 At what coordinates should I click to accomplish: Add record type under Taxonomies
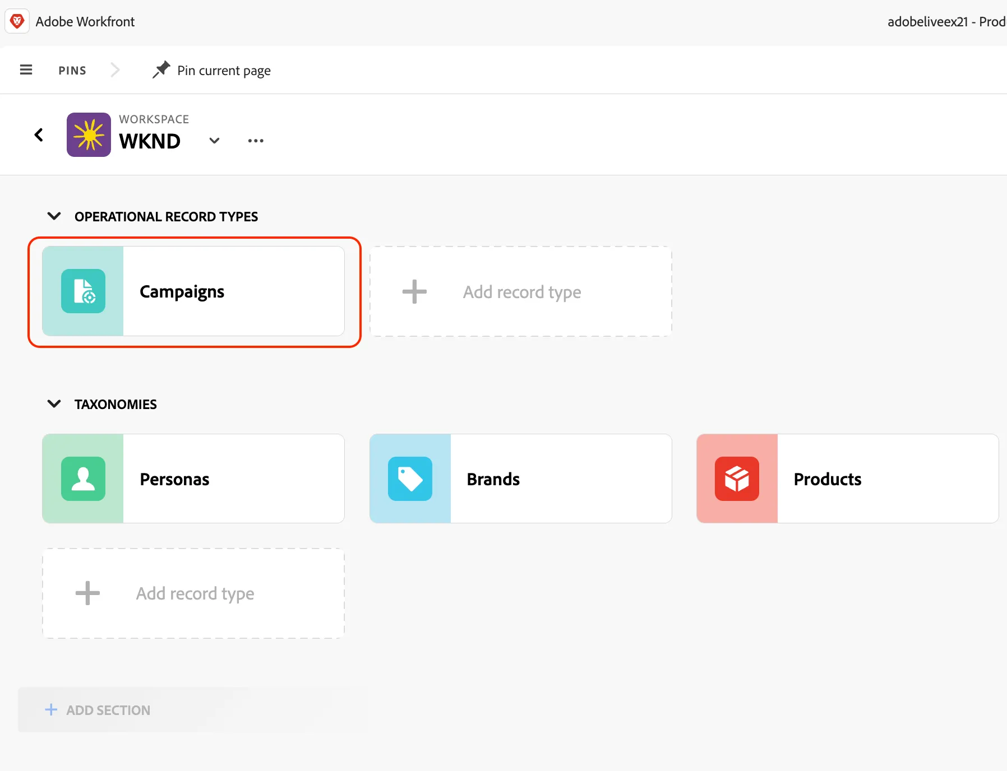(193, 593)
